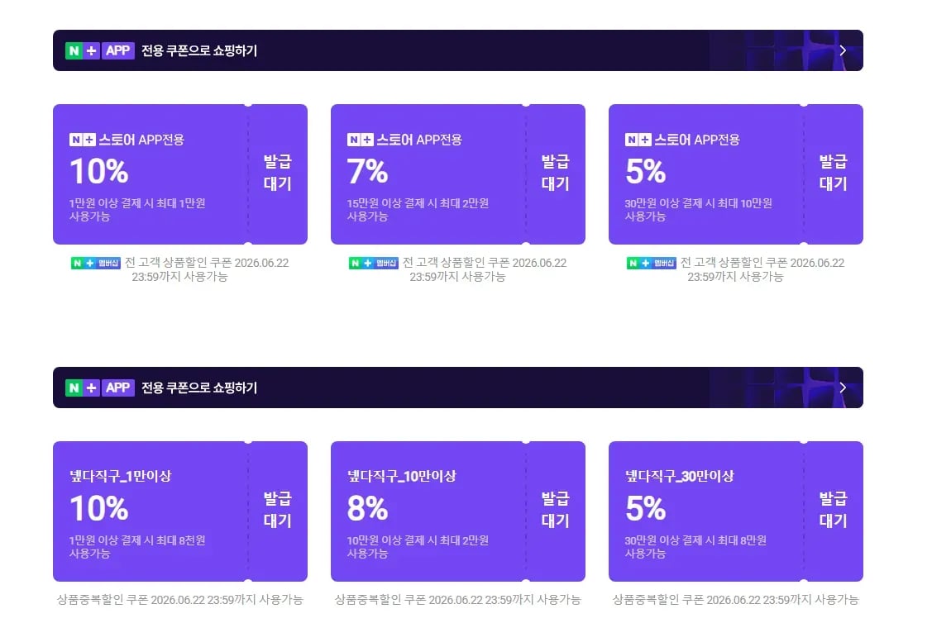Click 발급대기 on 10% APP전용 coupon
Viewport: 932px width, 642px height.
click(x=278, y=173)
